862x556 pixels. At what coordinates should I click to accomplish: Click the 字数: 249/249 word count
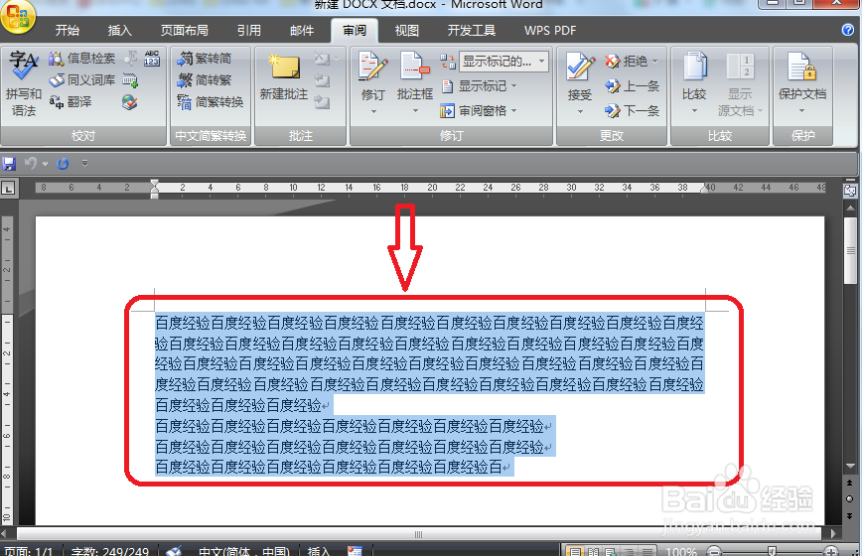tap(110, 551)
